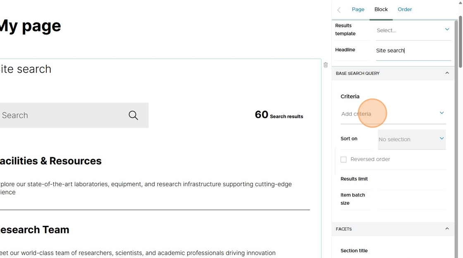463x258 pixels.
Task: Click the trash icon beside the search block
Action: tap(325, 65)
